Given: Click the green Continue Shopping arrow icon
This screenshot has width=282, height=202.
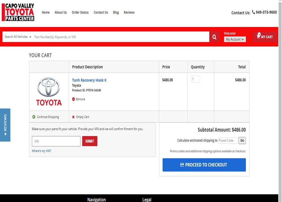Looking at the screenshot, I should [34, 117].
